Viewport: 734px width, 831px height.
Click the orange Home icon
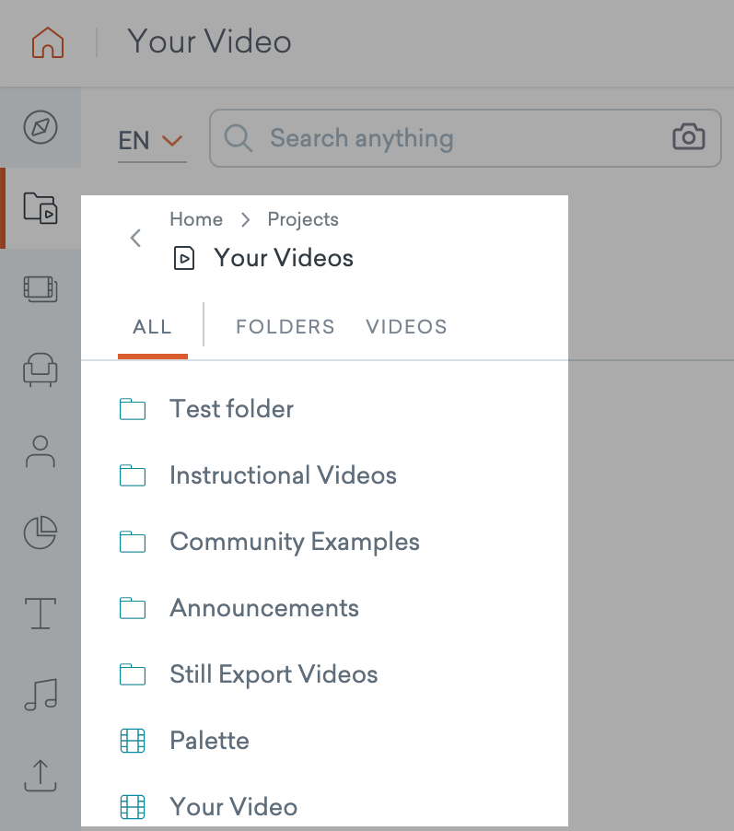(x=48, y=41)
